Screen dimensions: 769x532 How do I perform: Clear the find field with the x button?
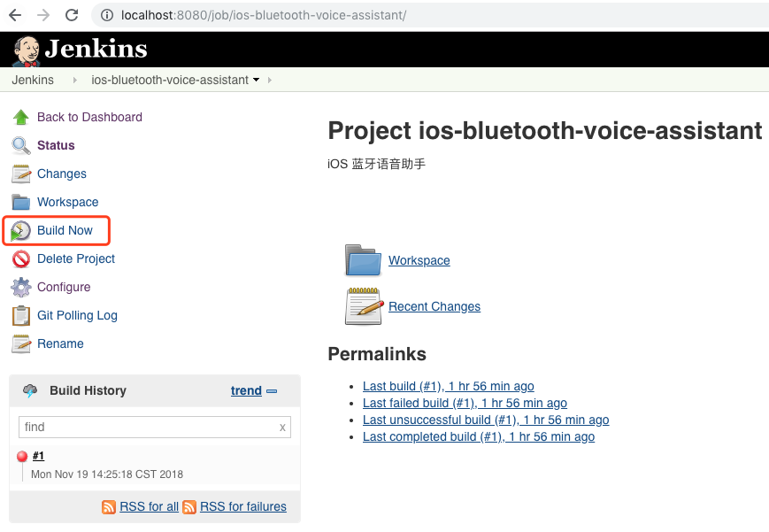pos(282,428)
